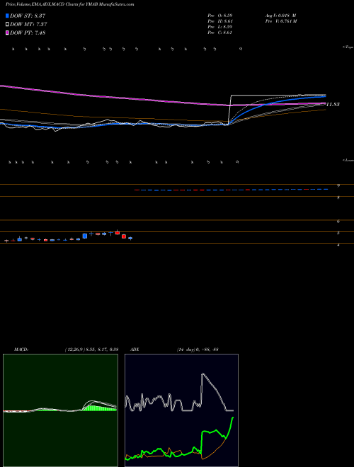The image size is (354, 467).
Task: Click the magenta DOW PT legend swatch
Action: point(8,33)
